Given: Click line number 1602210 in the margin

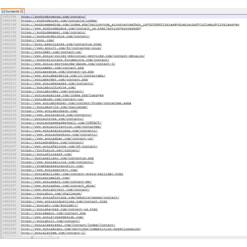Looking at the screenshot, I should (x=9, y=80).
